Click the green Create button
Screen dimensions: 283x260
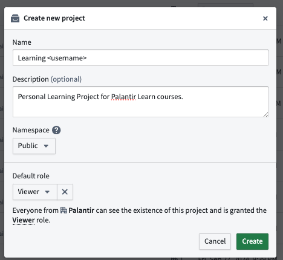pyautogui.click(x=252, y=241)
